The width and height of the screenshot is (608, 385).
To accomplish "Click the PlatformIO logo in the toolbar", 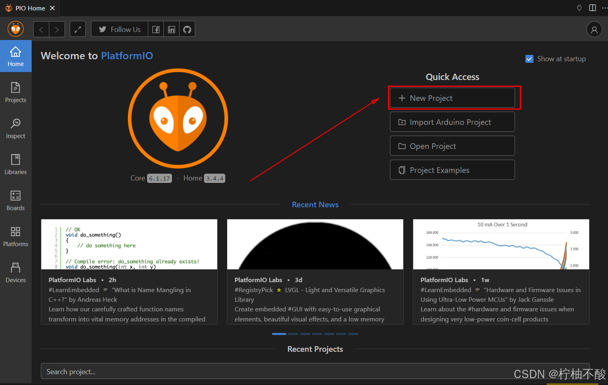I will (x=16, y=29).
